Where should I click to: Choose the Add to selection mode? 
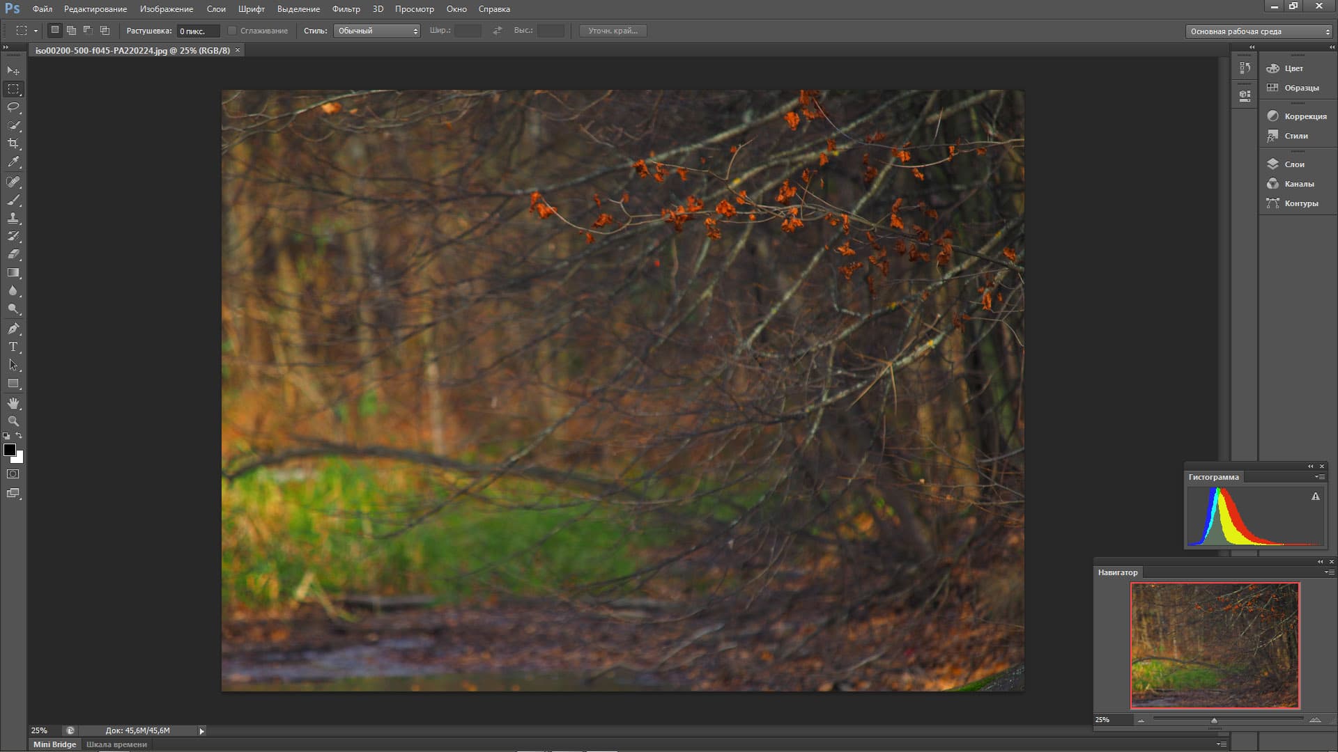point(71,31)
